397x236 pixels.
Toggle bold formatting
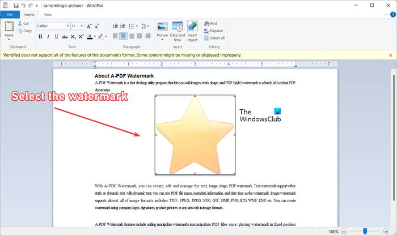click(x=40, y=37)
